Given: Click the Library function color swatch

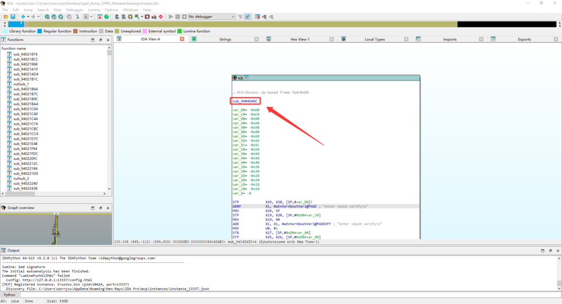Looking at the screenshot, I should (x=5, y=31).
